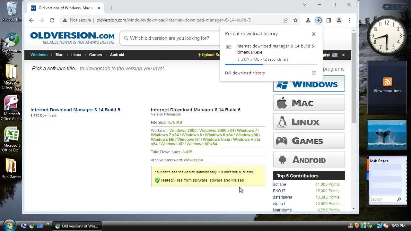Click the download progress bar

pyautogui.click(x=271, y=64)
